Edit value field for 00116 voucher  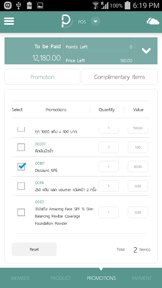pos(138,186)
